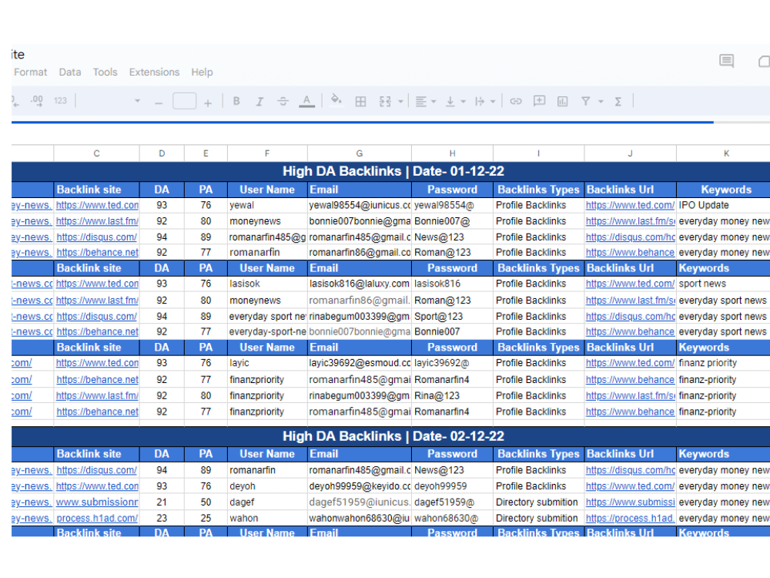
Task: Click the font size input box
Action: click(x=184, y=101)
